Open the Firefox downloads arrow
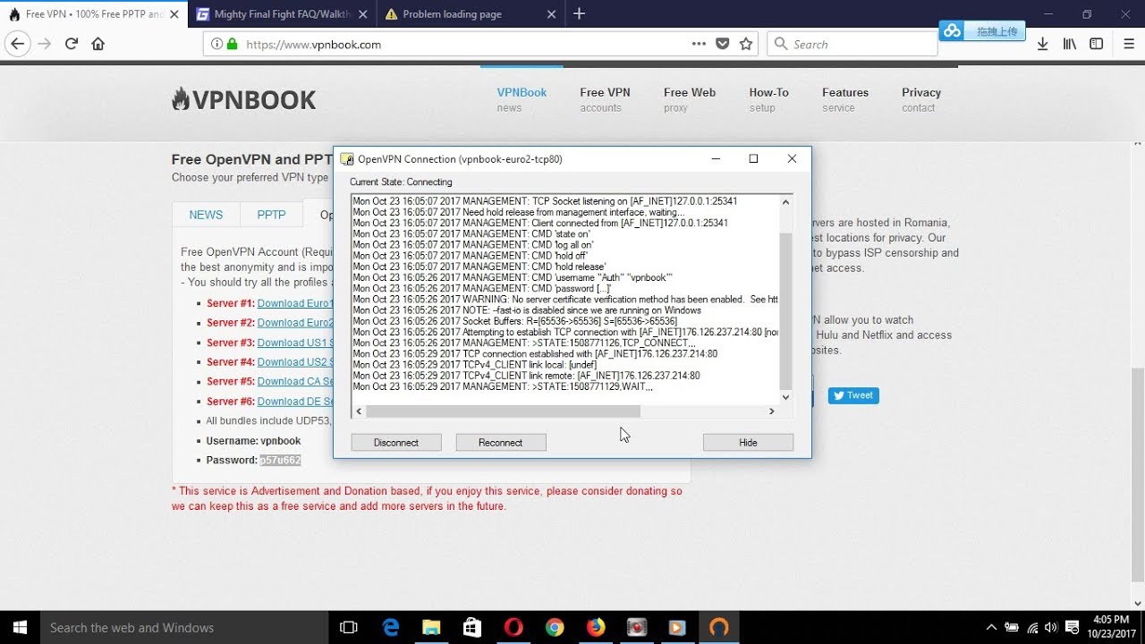This screenshot has width=1145, height=644. (1042, 44)
